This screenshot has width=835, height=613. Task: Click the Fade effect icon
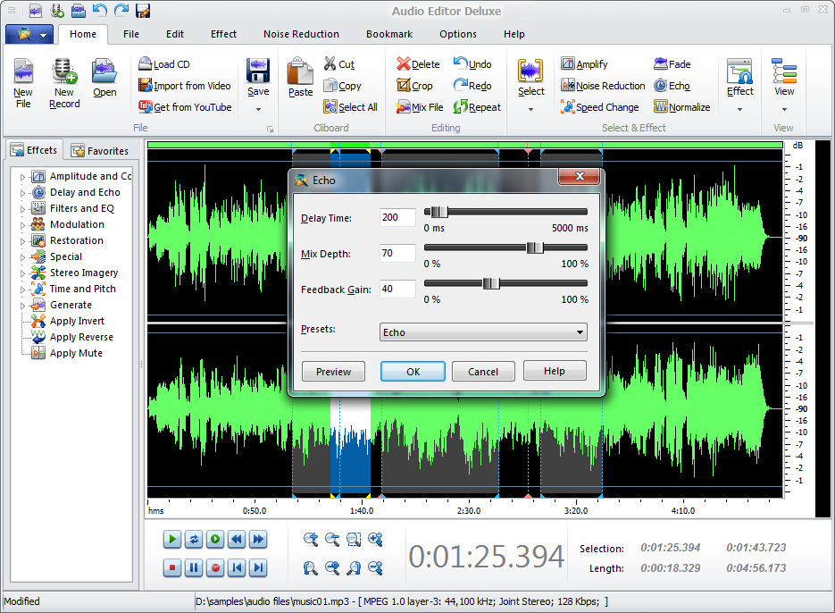(x=661, y=64)
